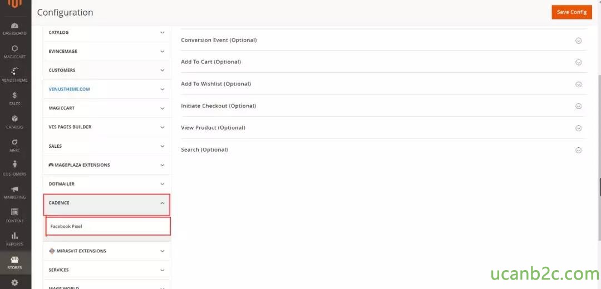Open the Content sidebar icon

tap(15, 212)
